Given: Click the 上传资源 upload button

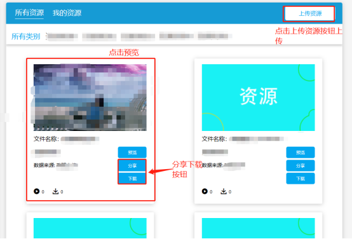Looking at the screenshot, I should tap(310, 14).
